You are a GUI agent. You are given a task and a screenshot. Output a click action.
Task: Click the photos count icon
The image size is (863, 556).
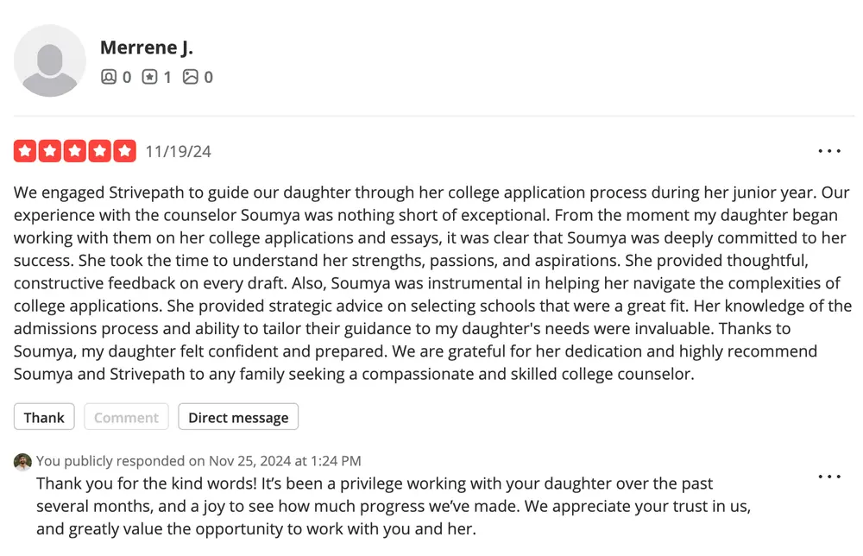[x=191, y=77]
